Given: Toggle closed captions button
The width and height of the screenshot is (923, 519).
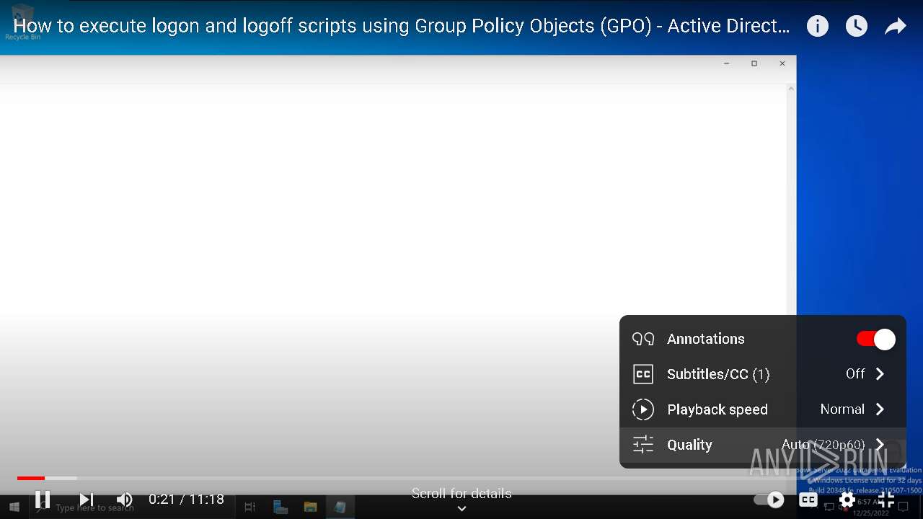Looking at the screenshot, I should coord(808,500).
